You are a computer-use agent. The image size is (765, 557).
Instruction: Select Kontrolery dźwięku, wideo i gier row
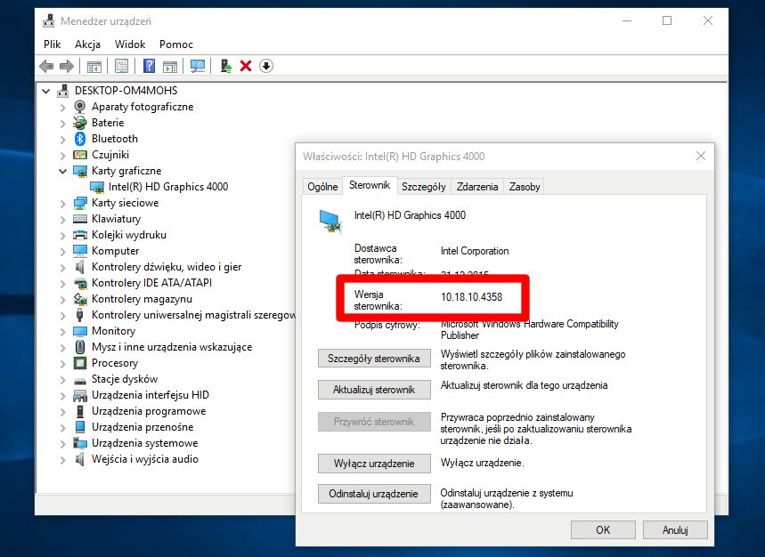pyautogui.click(x=167, y=267)
